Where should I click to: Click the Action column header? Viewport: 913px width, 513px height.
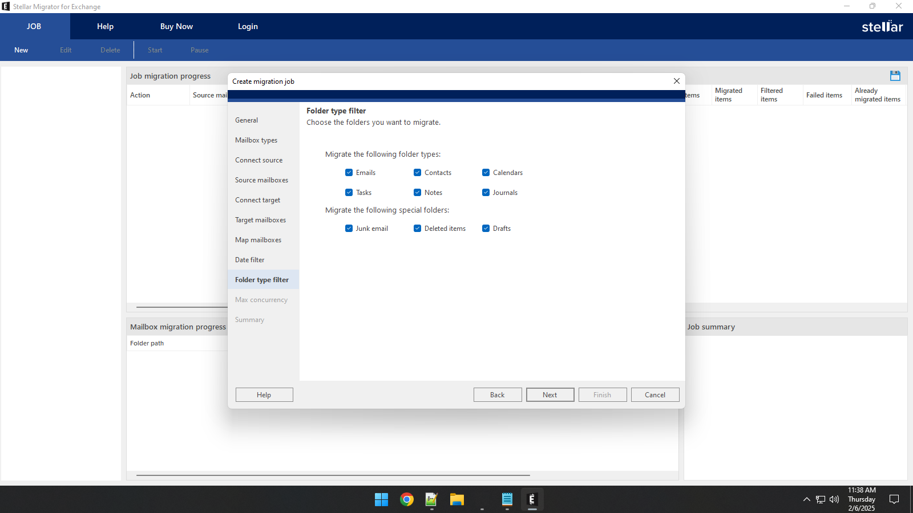click(158, 95)
